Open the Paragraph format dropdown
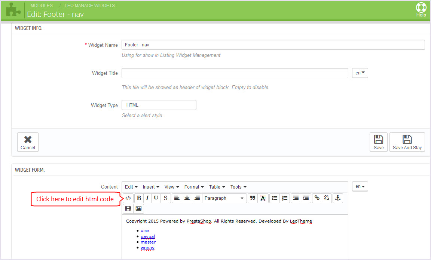Screen dimensions: 431x260 224,198
